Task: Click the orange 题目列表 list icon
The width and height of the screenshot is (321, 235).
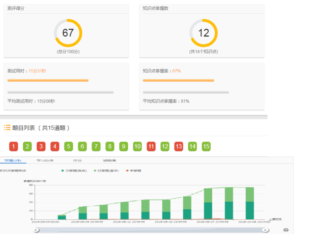Action: [x=7, y=128]
